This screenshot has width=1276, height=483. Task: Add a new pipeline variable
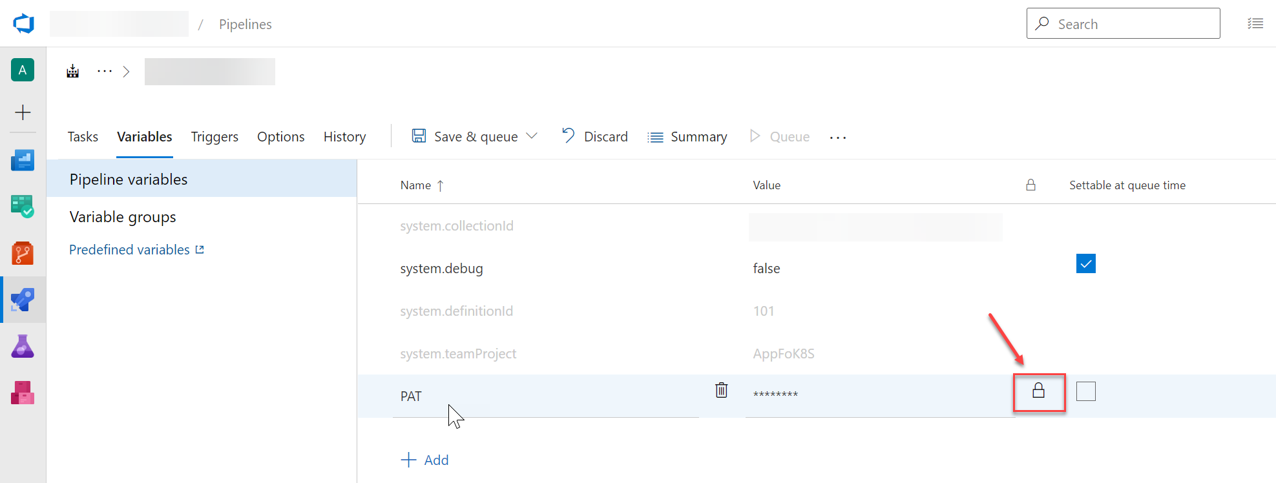(424, 460)
